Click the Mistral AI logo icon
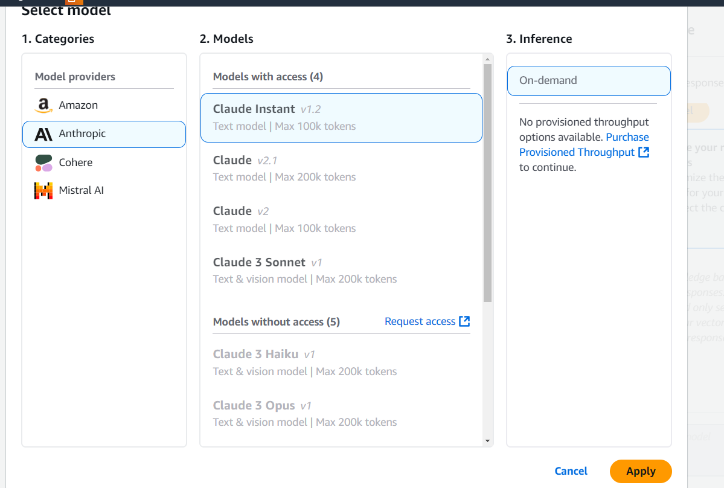724x488 pixels. [x=43, y=191]
